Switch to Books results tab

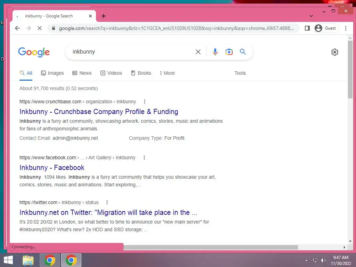pyautogui.click(x=141, y=73)
